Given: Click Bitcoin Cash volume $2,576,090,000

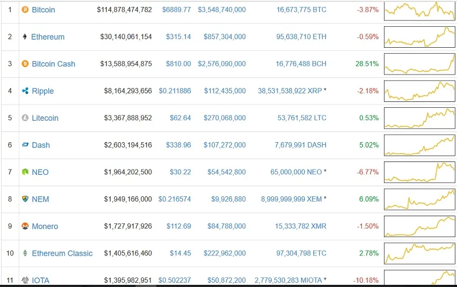Looking at the screenshot, I should (x=222, y=64).
